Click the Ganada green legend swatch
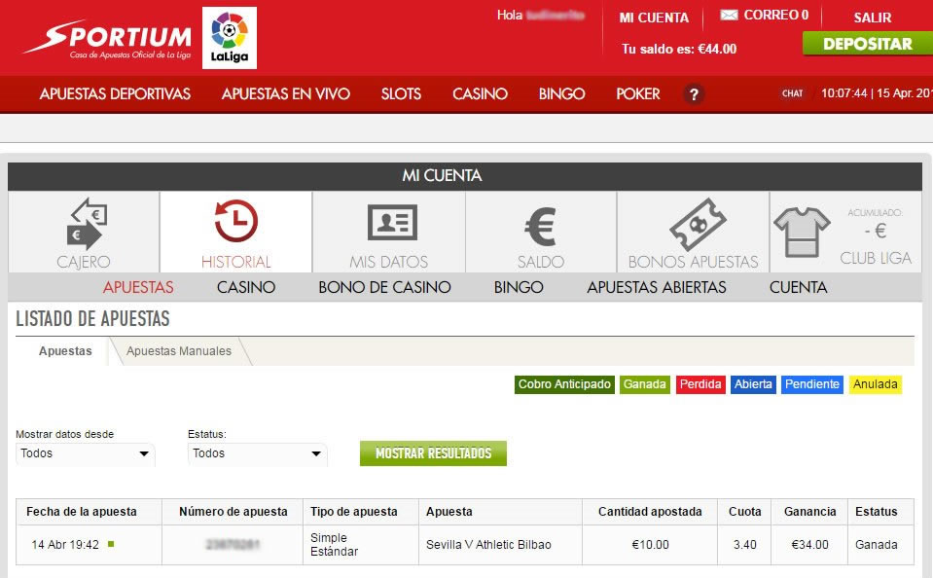Viewport: 933px width, 578px height. coord(644,384)
